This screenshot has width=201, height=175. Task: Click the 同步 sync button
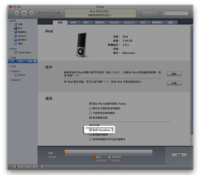[179, 155]
